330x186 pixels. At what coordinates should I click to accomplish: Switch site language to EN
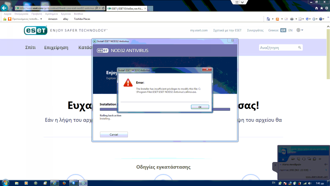290,30
